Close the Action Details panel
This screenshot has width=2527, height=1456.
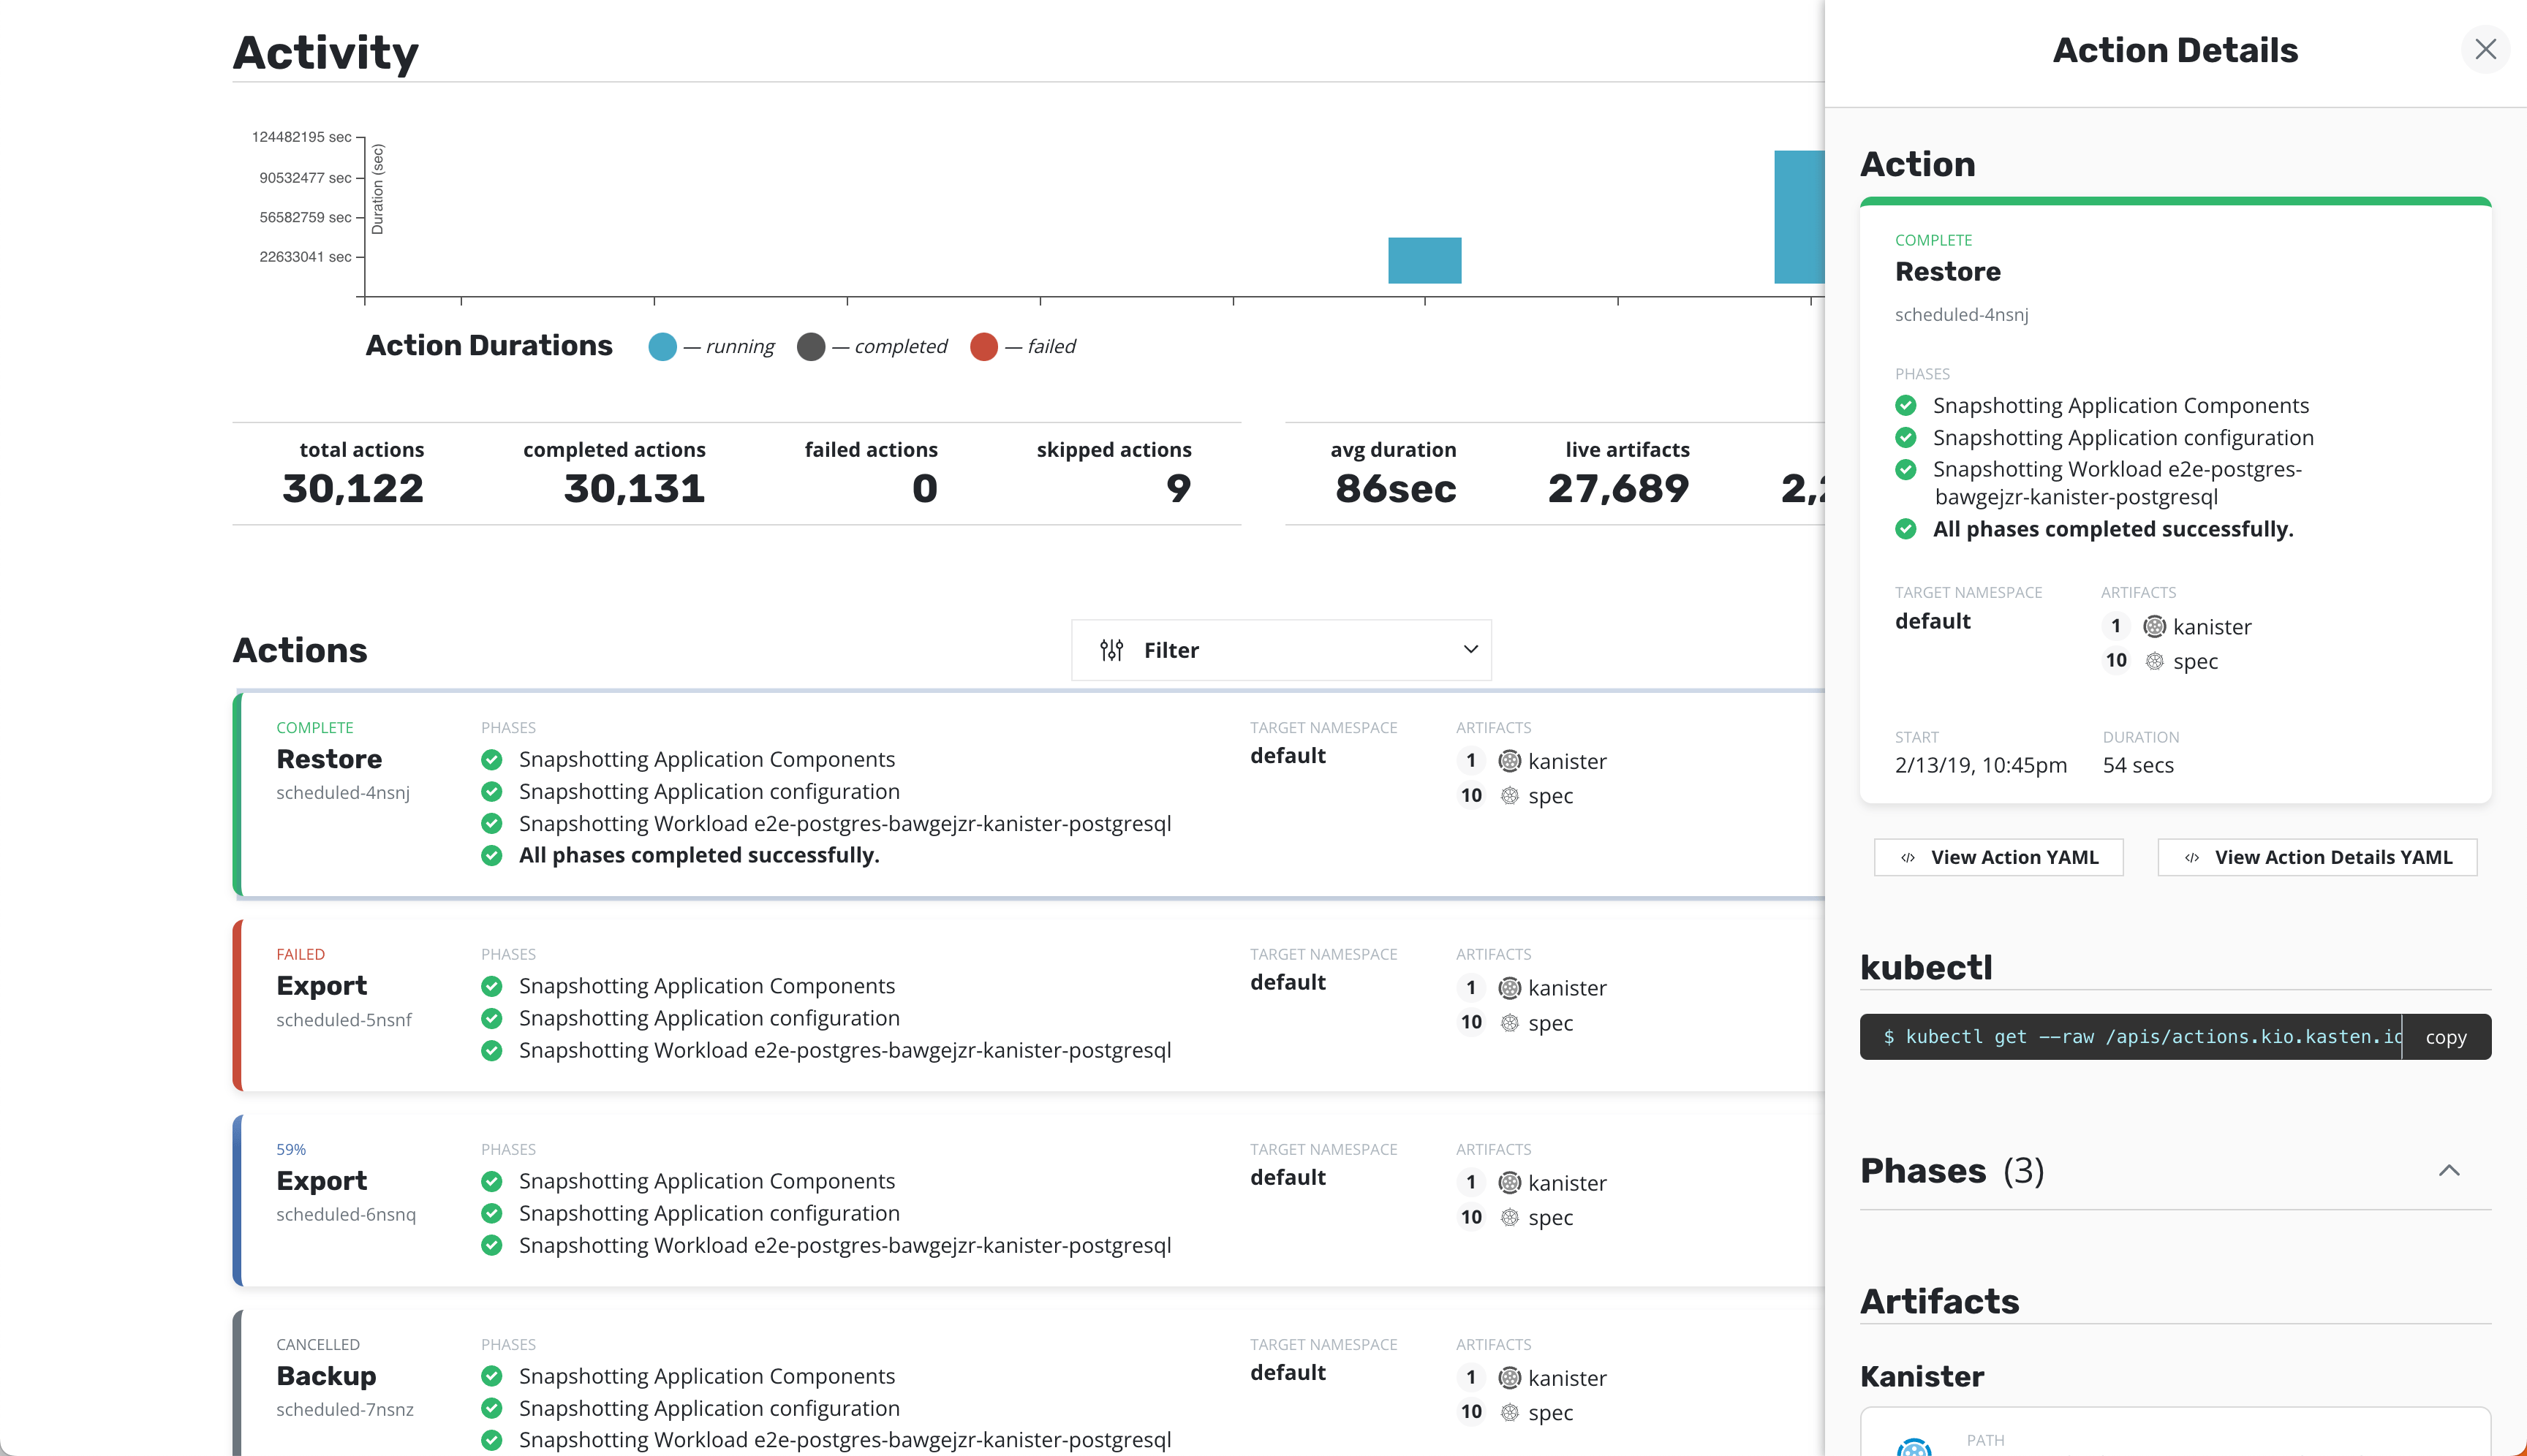(x=2485, y=50)
